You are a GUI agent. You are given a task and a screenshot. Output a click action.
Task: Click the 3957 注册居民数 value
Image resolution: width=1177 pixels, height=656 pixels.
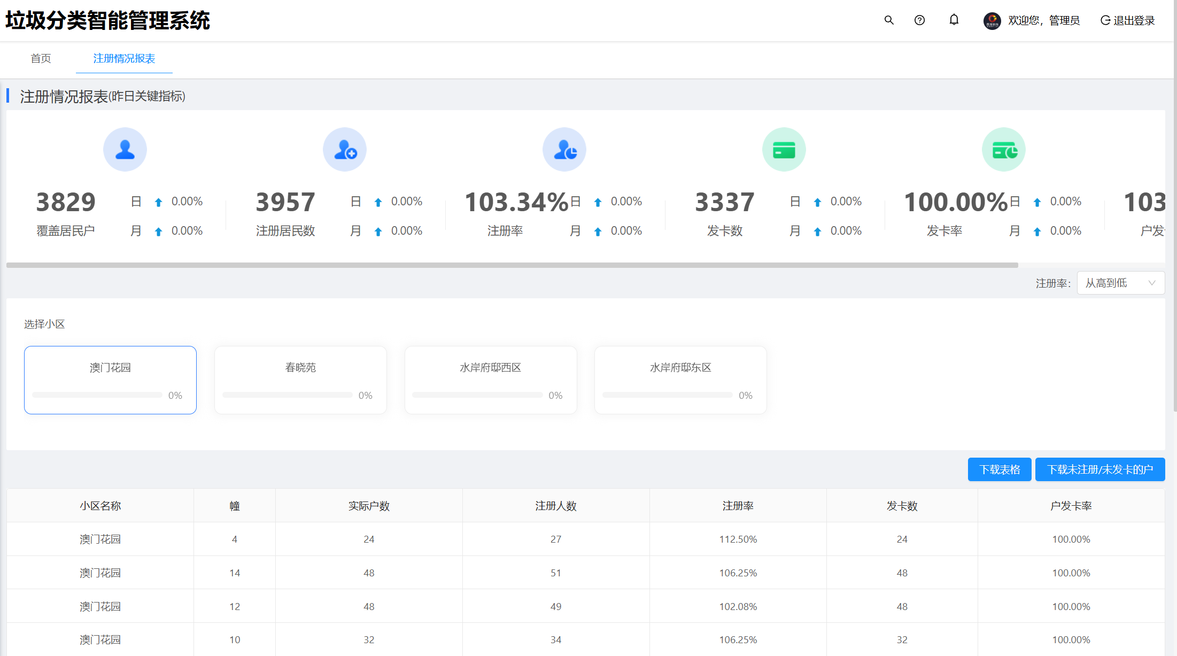(285, 203)
